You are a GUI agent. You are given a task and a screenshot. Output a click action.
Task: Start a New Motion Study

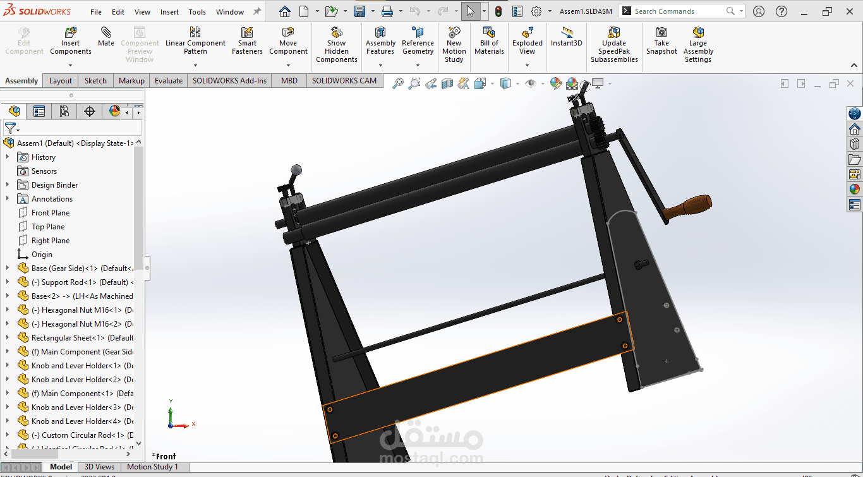454,45
